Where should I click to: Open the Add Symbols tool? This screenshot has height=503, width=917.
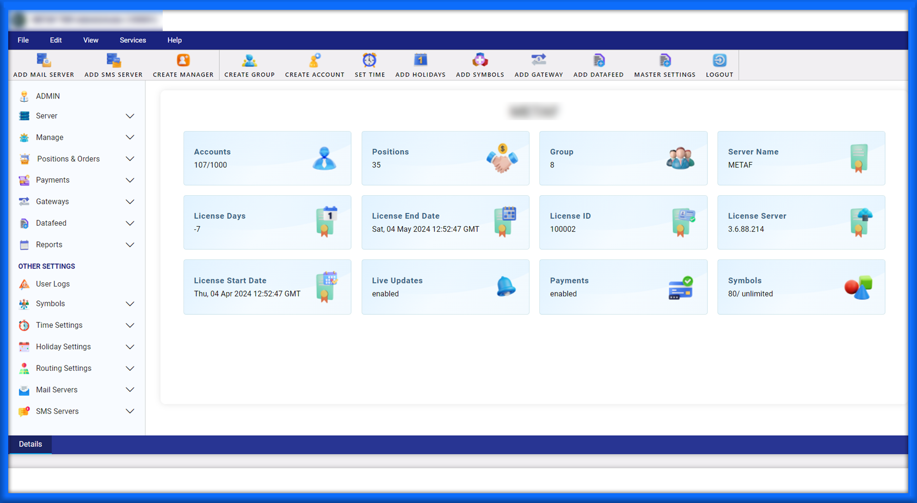pos(479,60)
